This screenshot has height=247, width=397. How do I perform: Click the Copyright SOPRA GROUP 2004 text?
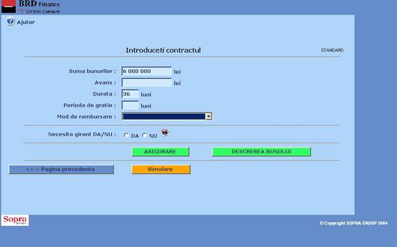pyautogui.click(x=354, y=223)
